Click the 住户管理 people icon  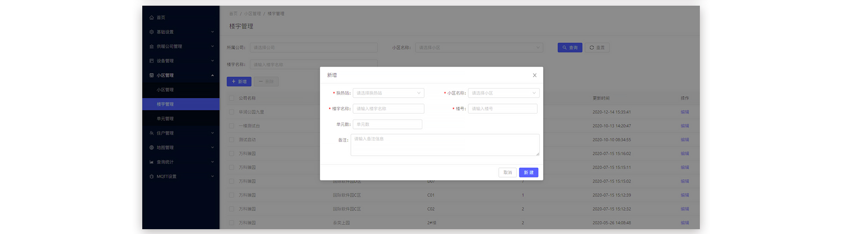pyautogui.click(x=151, y=133)
